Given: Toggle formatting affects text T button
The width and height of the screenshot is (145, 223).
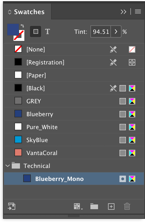Looking at the screenshot, I should [x=48, y=31].
